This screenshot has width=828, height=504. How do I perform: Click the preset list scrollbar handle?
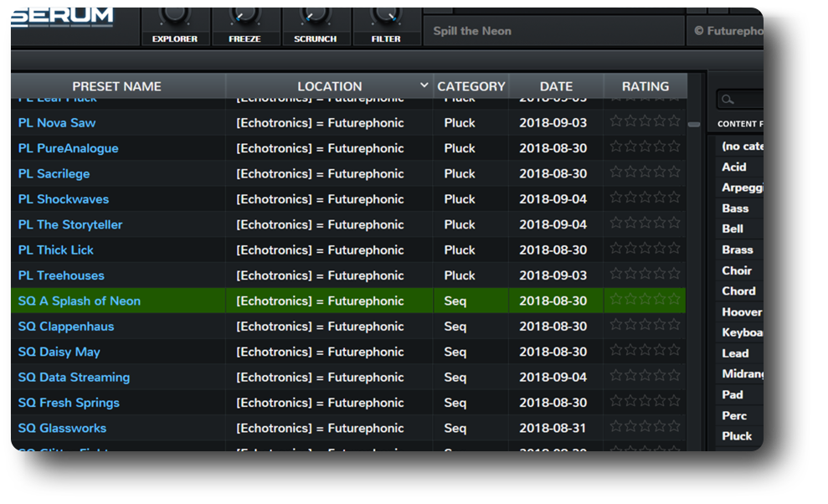694,125
